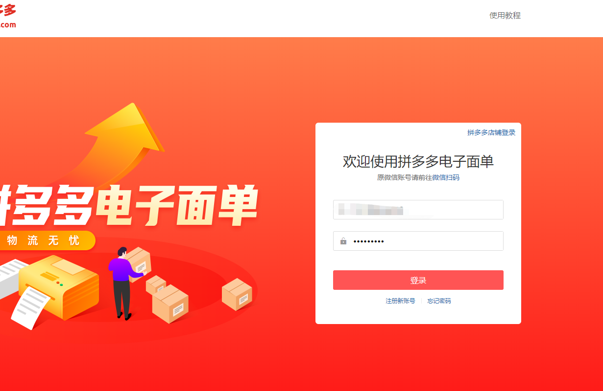Focus the password input field
This screenshot has width=603, height=391.
click(418, 241)
